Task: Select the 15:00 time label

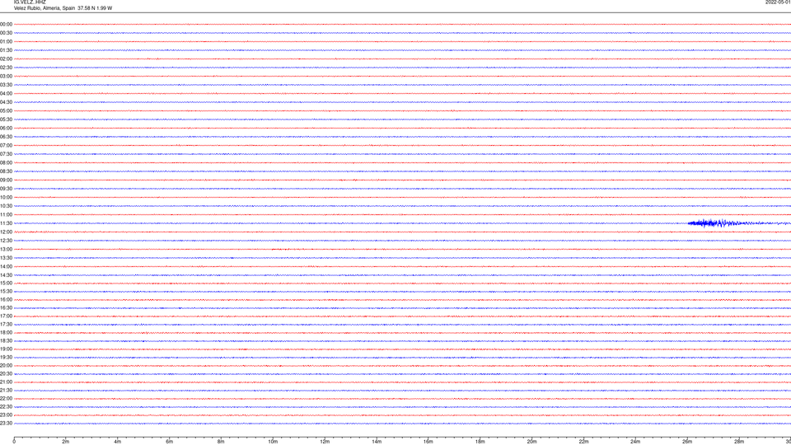Action: click(6, 283)
